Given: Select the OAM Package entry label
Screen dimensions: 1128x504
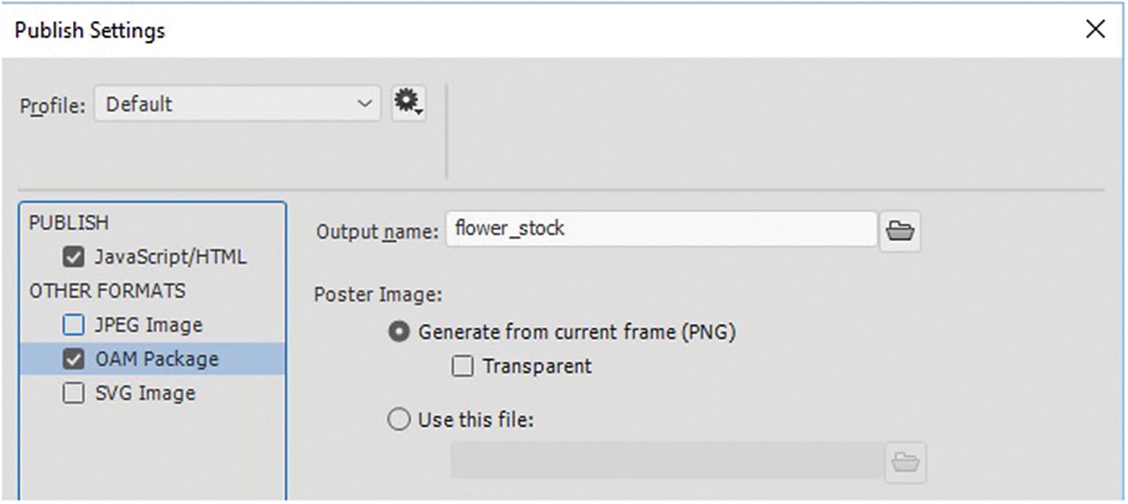Looking at the screenshot, I should click(157, 359).
